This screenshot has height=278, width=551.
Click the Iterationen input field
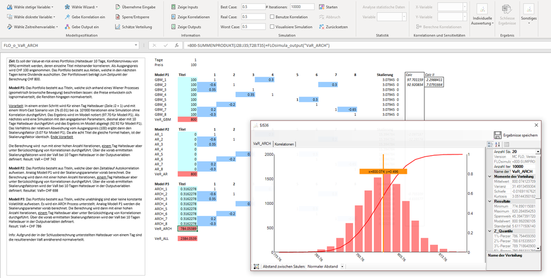(x=302, y=7)
